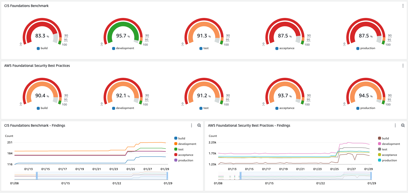The width and height of the screenshot is (408, 193).
Task: Click the 91.2% test gauge value
Action: [x=204, y=96]
